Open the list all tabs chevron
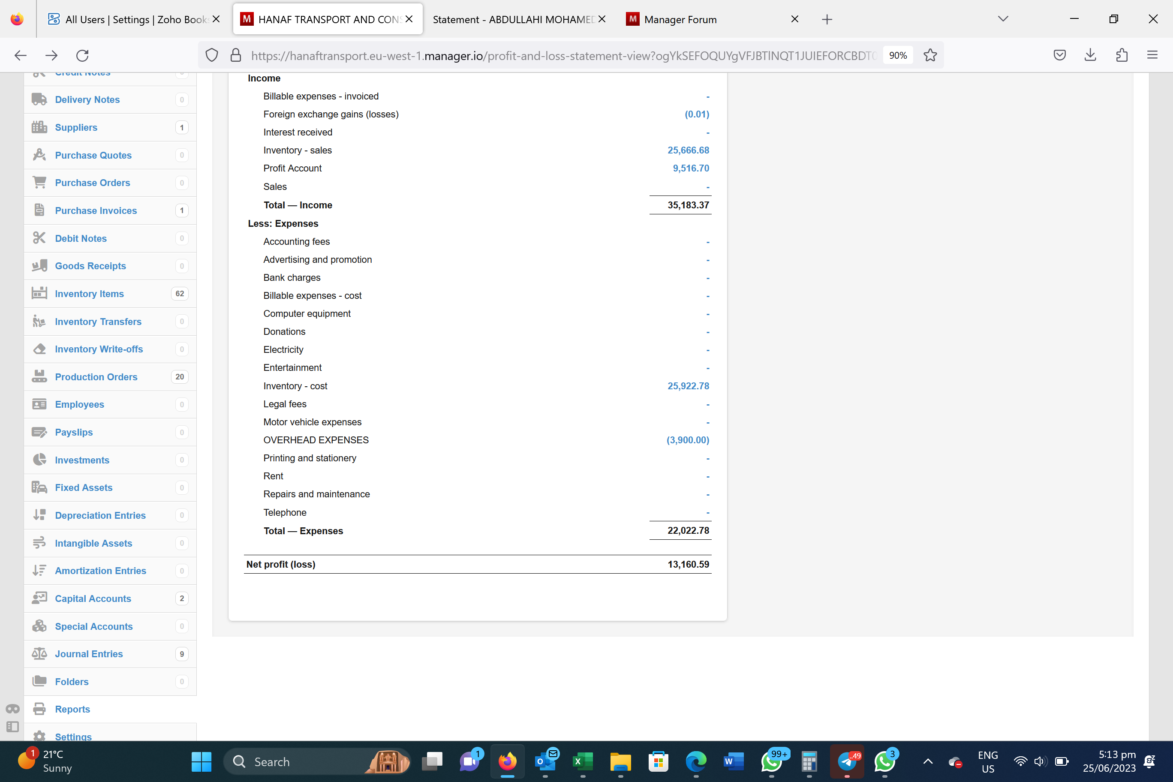 [1003, 19]
